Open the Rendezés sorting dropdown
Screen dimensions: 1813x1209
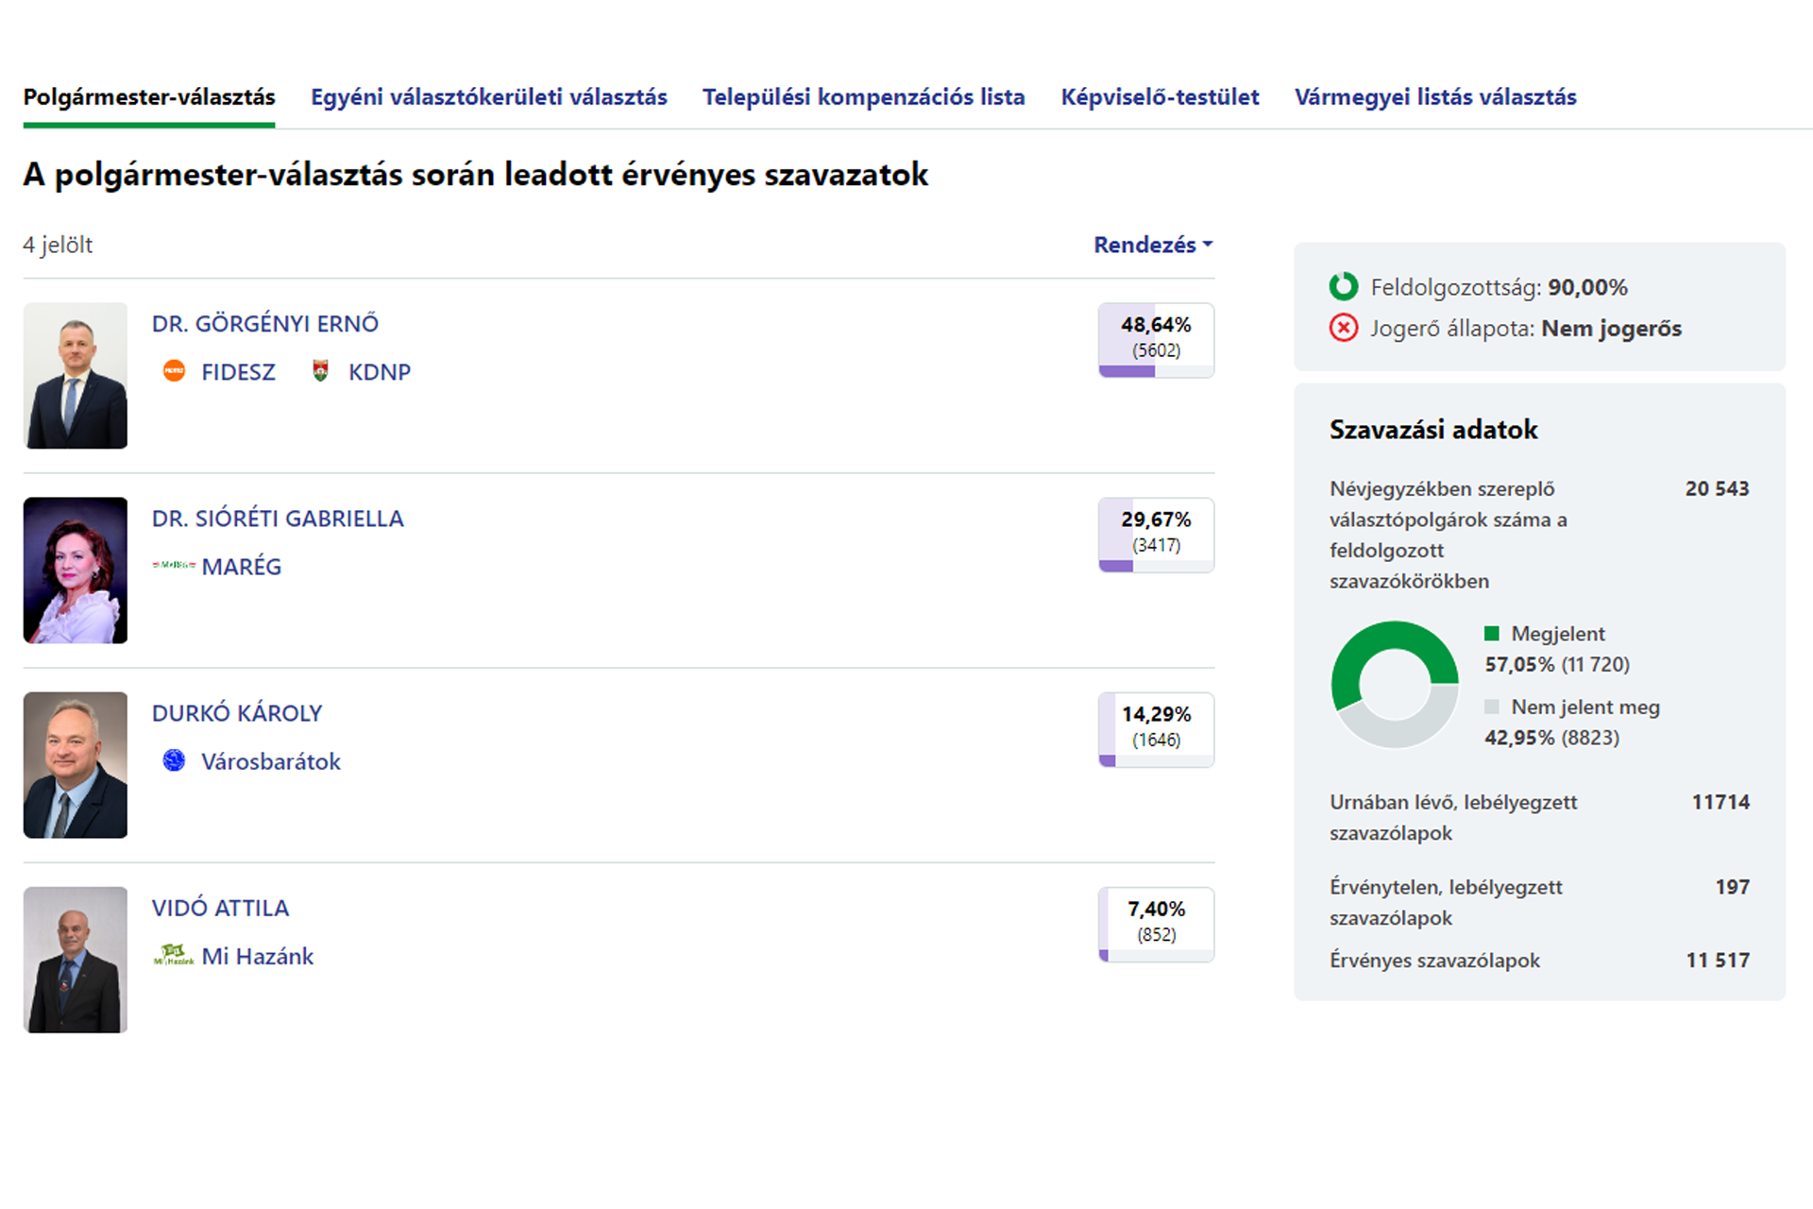1152,245
